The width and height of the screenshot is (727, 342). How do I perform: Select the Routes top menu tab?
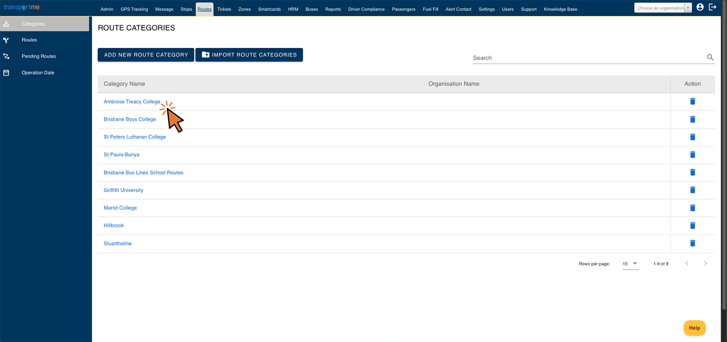[x=205, y=9]
